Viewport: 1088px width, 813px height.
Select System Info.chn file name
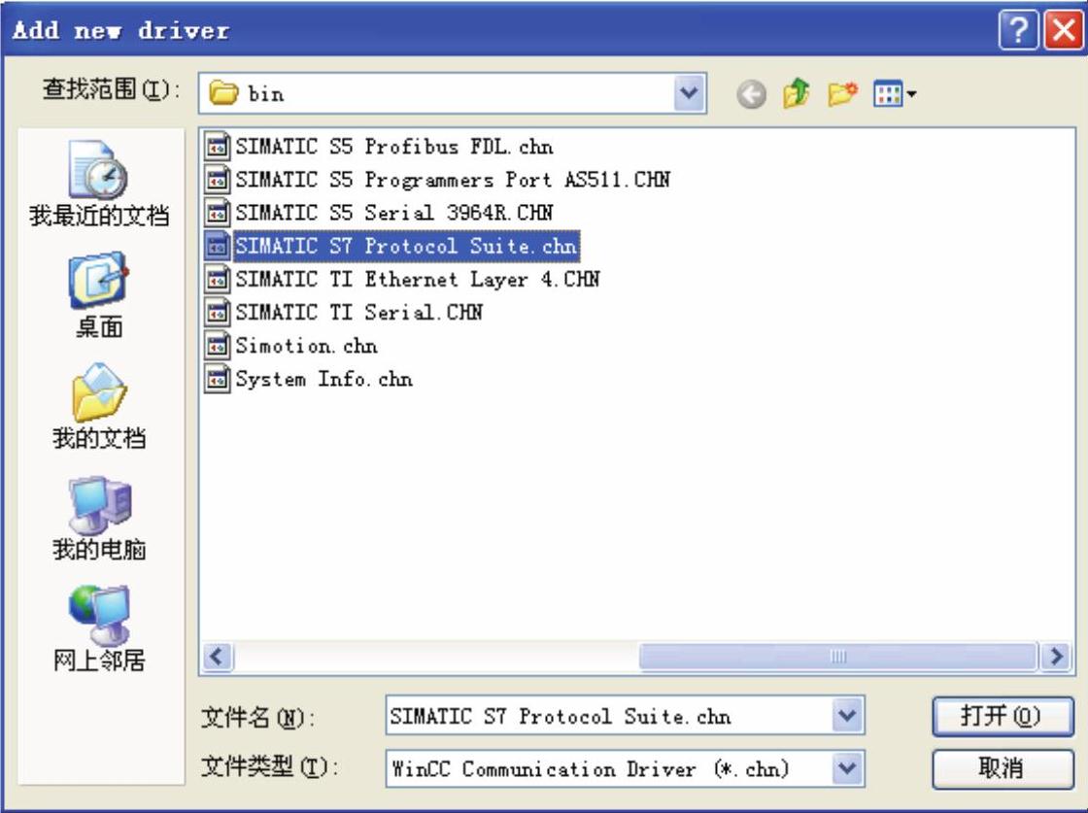(323, 379)
